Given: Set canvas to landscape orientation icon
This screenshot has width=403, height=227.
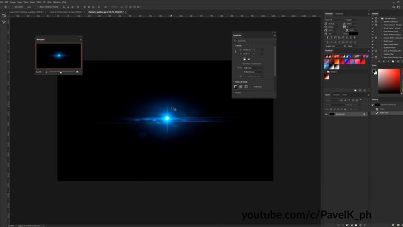Looking at the screenshot, I should [249, 59].
